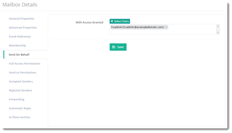Open In-Place Archive tab

click(20, 117)
